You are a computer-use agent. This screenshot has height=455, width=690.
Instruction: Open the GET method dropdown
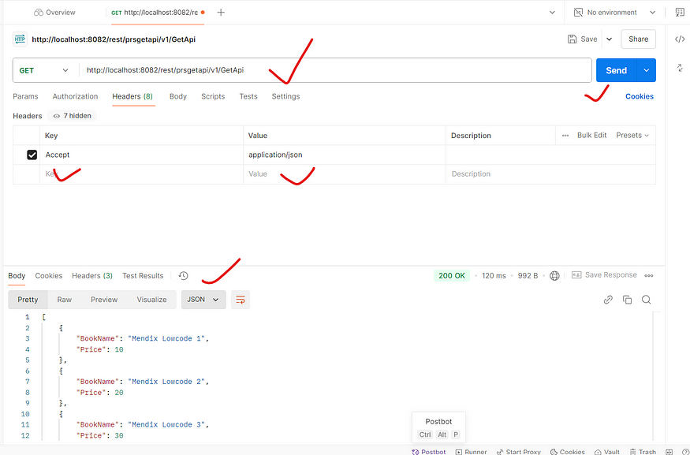tap(44, 70)
